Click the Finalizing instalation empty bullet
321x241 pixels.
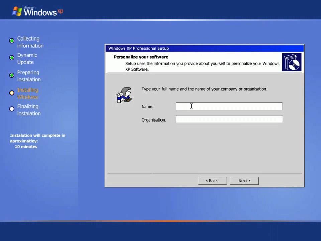12,109
